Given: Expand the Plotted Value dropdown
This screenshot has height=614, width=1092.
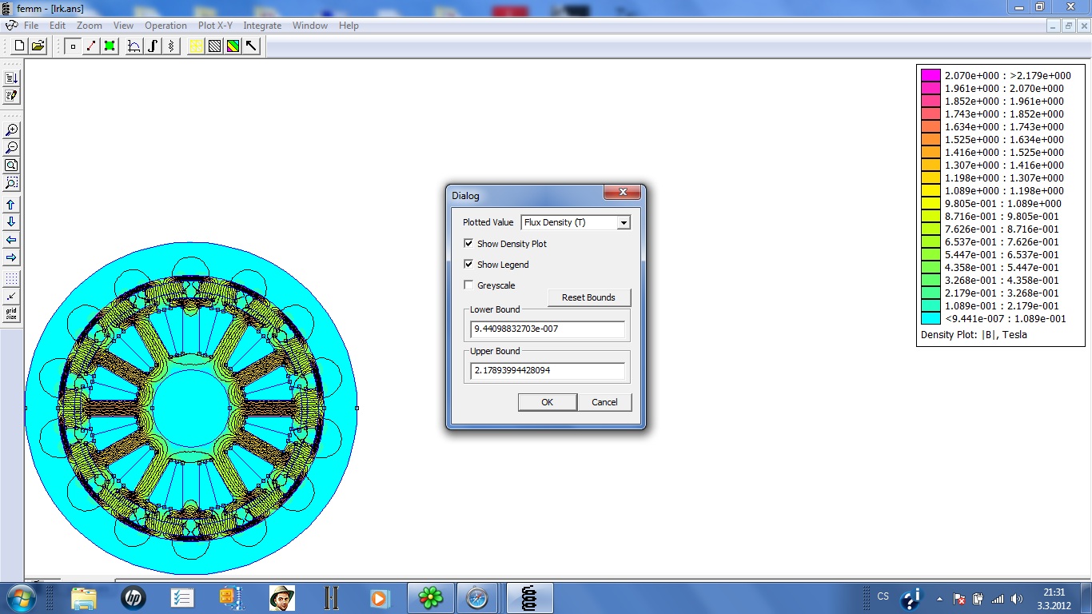Looking at the screenshot, I should (x=623, y=222).
